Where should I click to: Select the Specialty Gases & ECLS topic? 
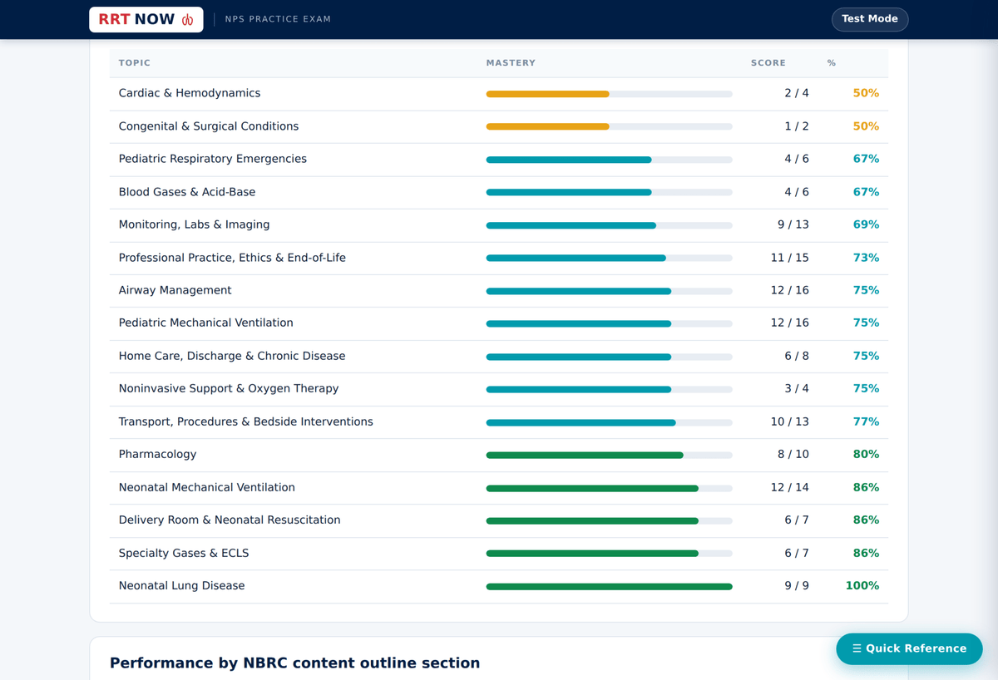(184, 553)
